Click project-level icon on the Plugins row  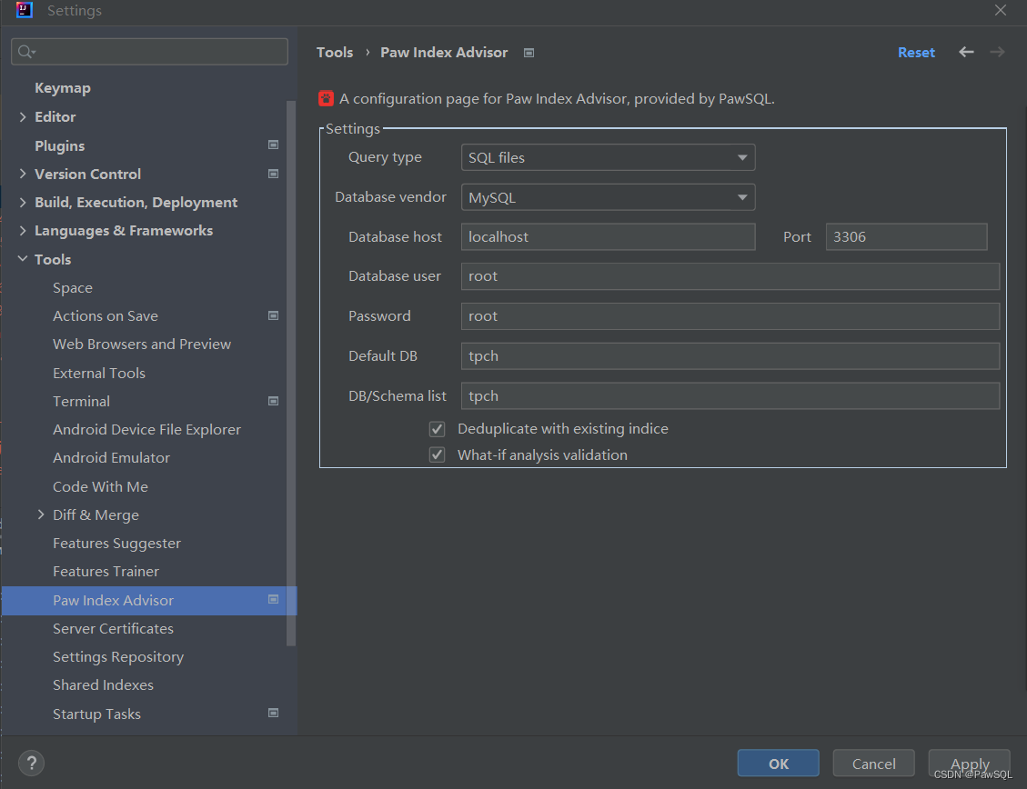274,145
